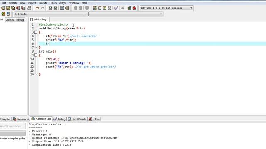This screenshot has height=149, width=266.
Task: Click the Save All toolbar icon
Action: click(13, 8)
